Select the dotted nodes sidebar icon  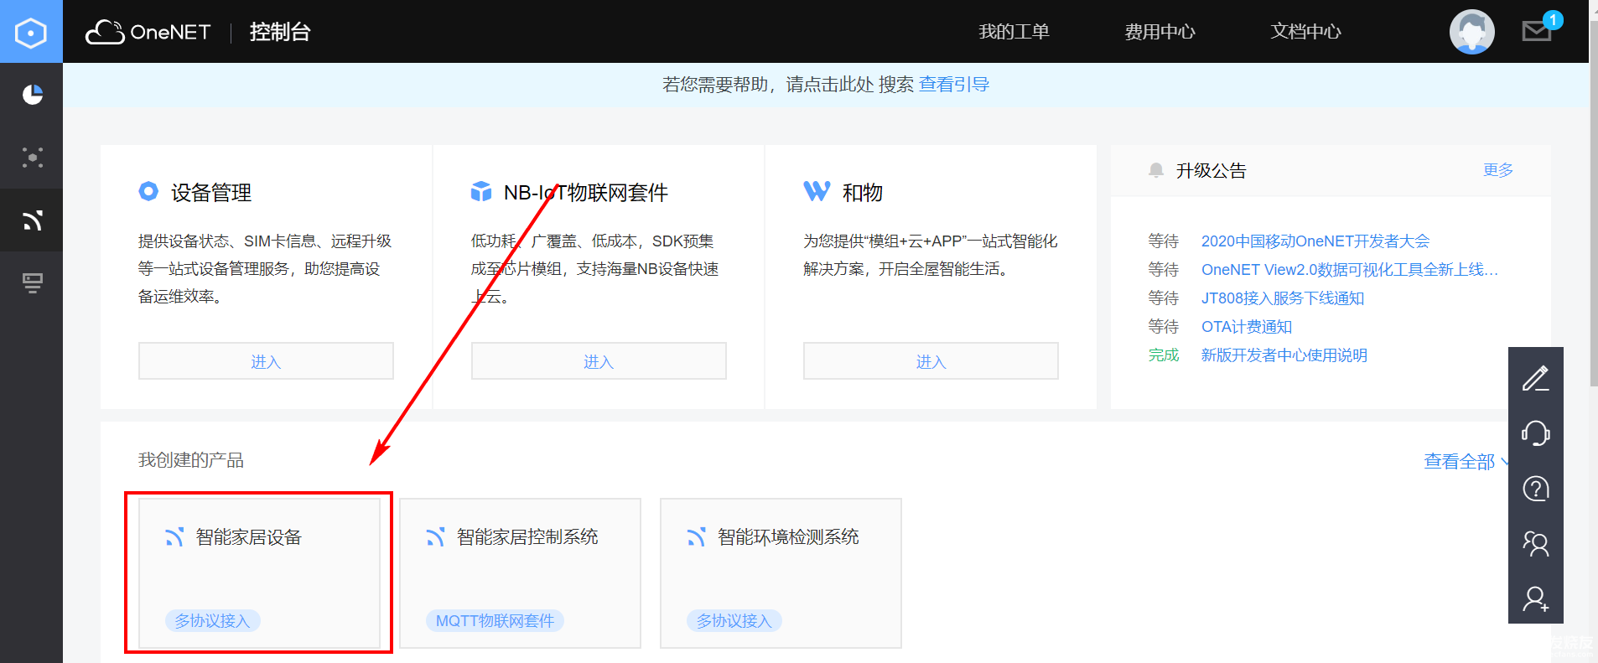click(32, 158)
